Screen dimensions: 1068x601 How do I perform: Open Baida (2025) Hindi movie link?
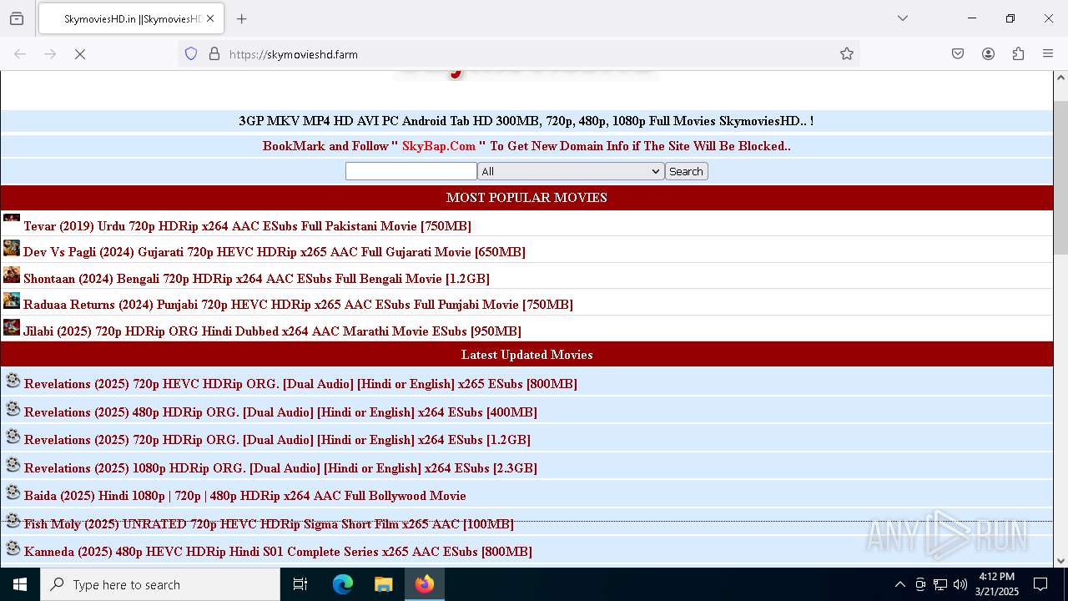point(245,496)
